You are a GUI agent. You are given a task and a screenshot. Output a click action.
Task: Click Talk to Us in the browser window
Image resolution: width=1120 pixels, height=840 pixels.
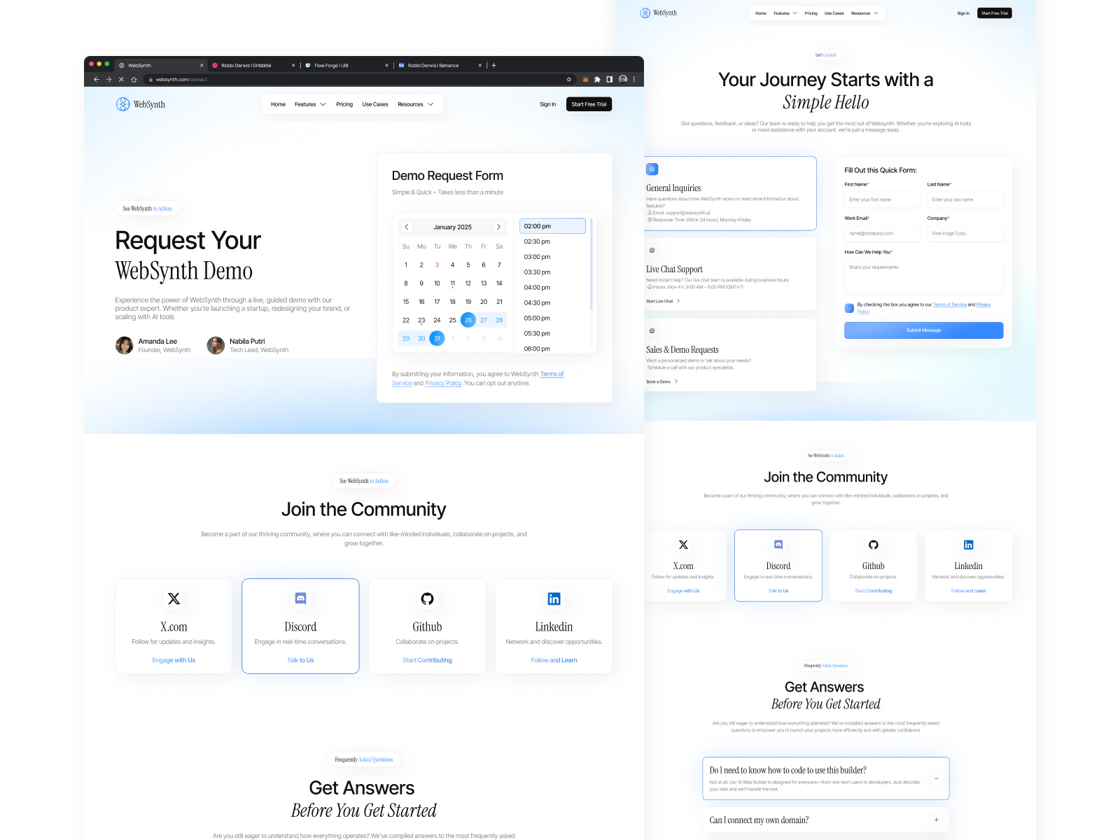[300, 660]
